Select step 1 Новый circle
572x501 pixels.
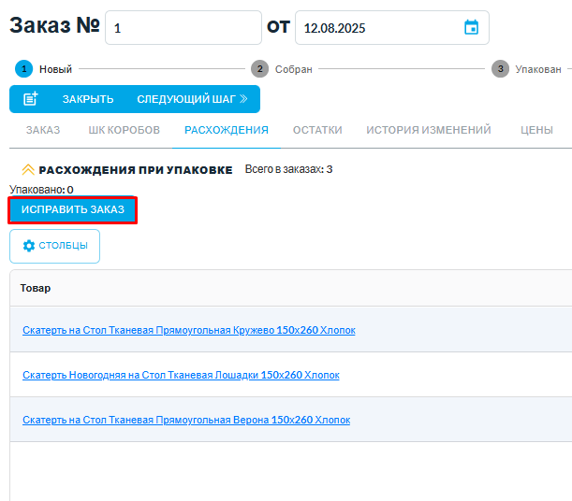23,69
